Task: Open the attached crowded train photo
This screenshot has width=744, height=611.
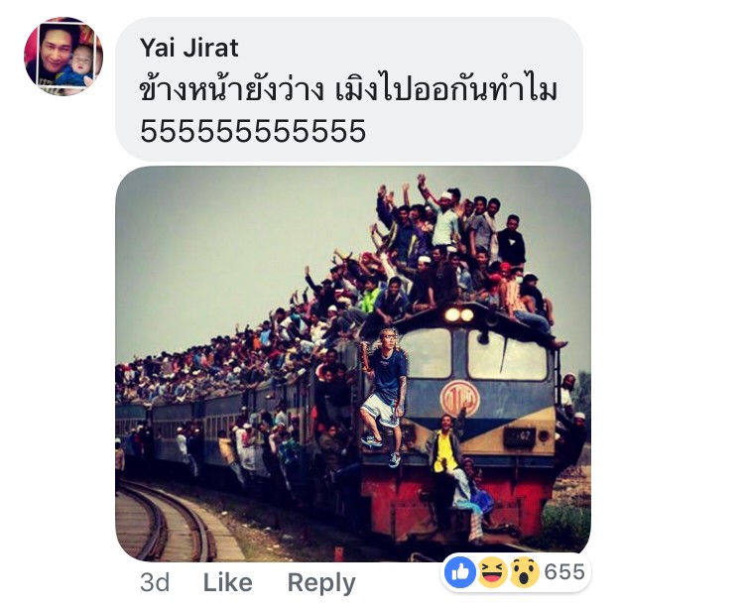Action: 353,364
